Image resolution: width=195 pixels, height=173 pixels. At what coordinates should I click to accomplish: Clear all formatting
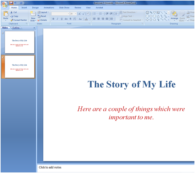coord(88,14)
